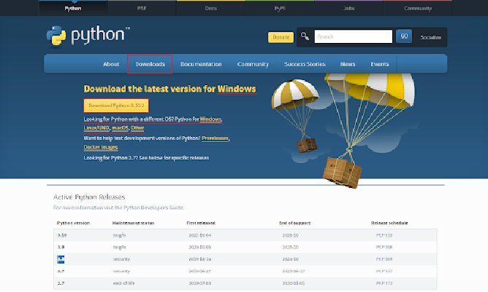
Task: Expand the Socialize dropdown
Action: coord(431,36)
